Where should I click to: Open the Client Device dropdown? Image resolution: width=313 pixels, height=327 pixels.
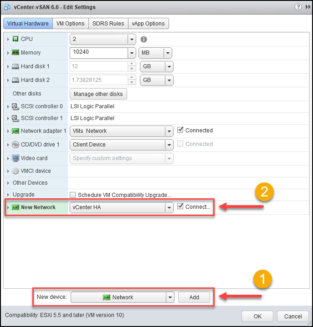click(169, 145)
